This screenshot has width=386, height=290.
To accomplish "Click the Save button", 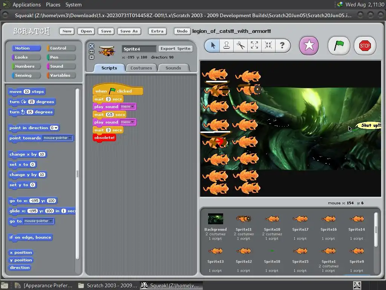I will click(x=106, y=31).
